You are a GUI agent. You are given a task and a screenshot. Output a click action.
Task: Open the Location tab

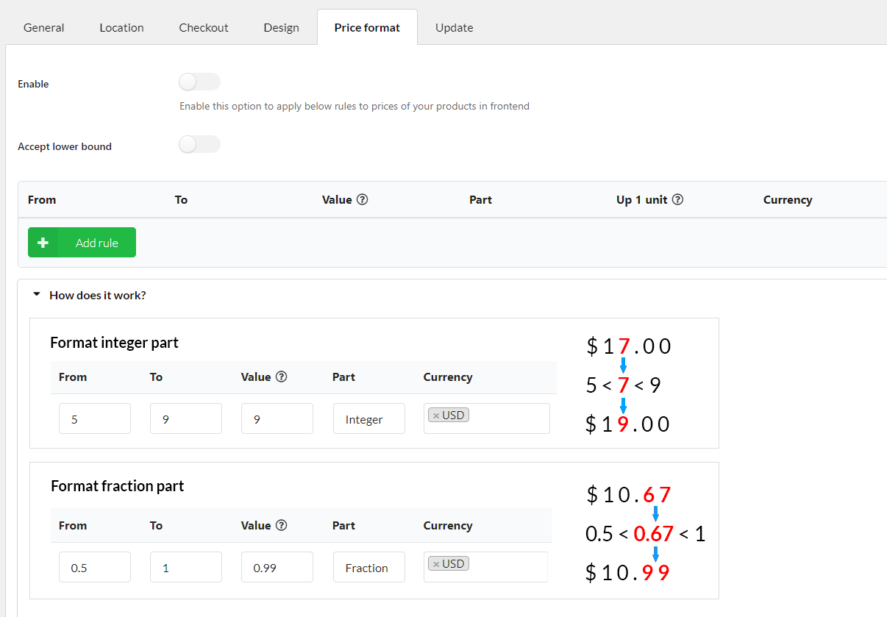tap(121, 28)
